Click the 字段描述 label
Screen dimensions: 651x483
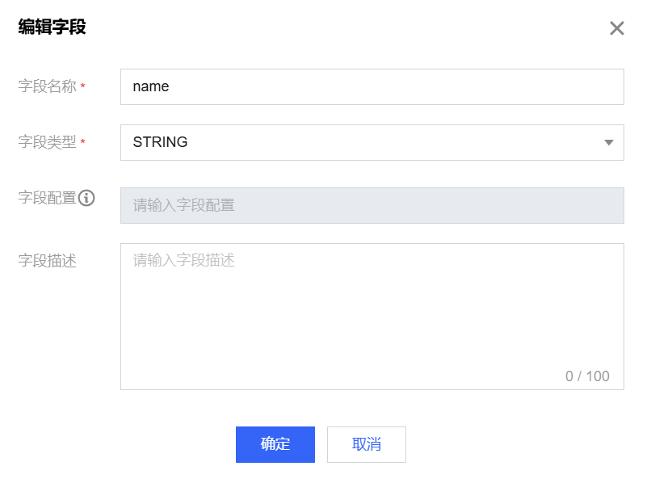[x=47, y=261]
